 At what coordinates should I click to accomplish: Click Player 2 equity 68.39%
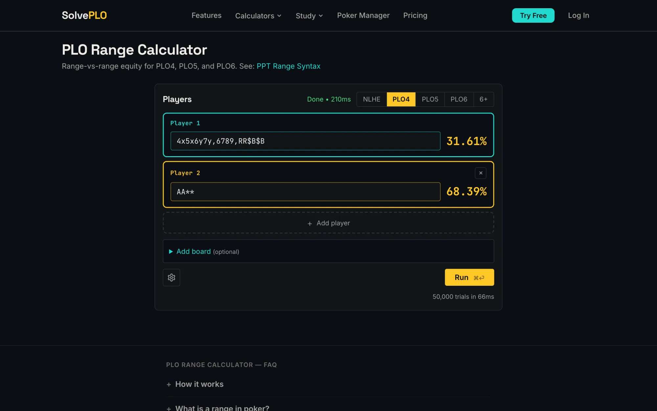(466, 191)
